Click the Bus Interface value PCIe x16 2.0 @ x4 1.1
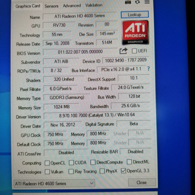The width and height of the screenshot is (195, 195). (121, 69)
